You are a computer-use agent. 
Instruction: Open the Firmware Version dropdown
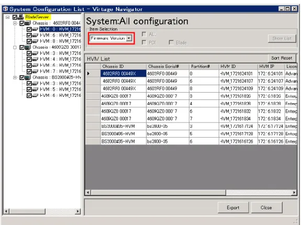(129, 38)
